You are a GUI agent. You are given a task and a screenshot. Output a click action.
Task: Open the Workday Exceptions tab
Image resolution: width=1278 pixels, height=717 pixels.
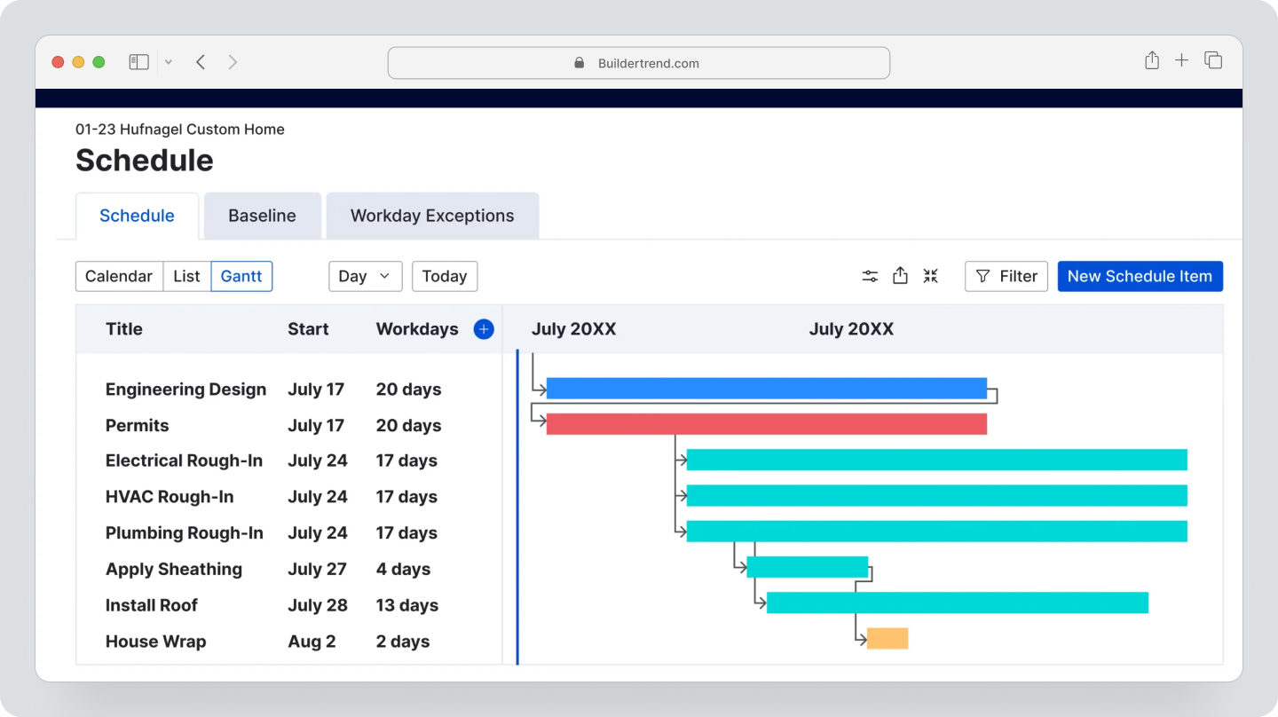(432, 215)
